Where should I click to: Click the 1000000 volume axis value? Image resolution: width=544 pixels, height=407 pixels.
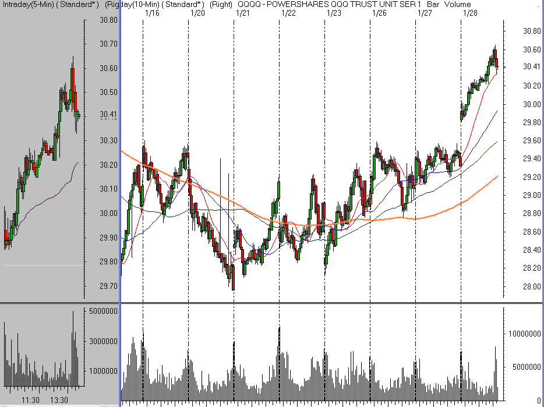(103, 371)
